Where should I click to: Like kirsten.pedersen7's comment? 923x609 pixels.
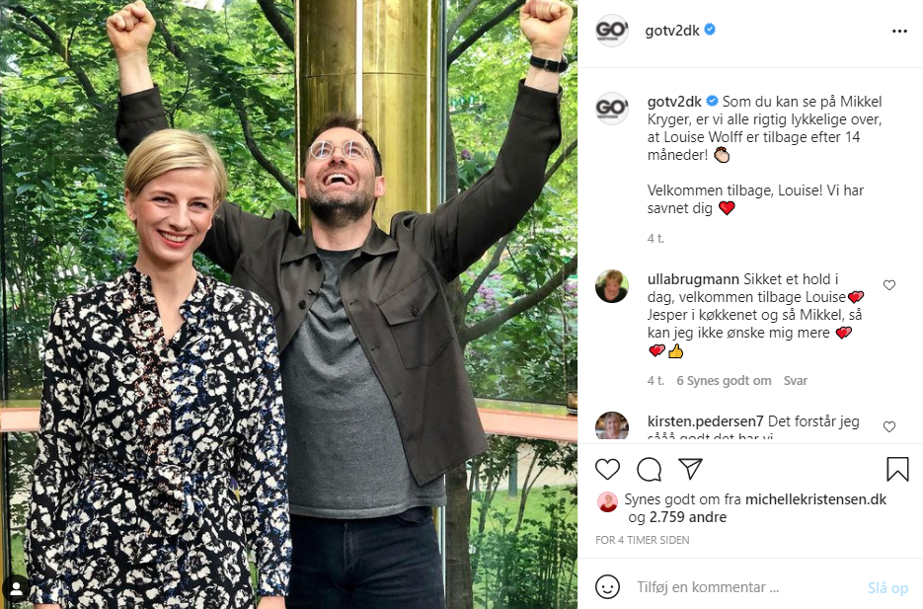pos(889,426)
